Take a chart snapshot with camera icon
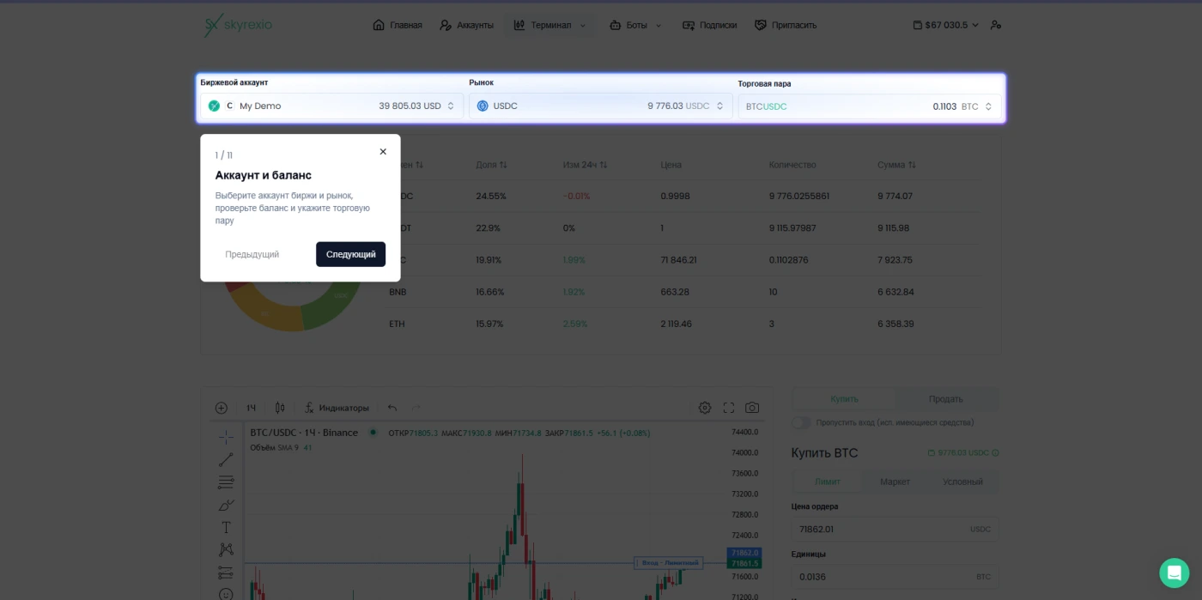Viewport: 1202px width, 600px height. coord(752,408)
